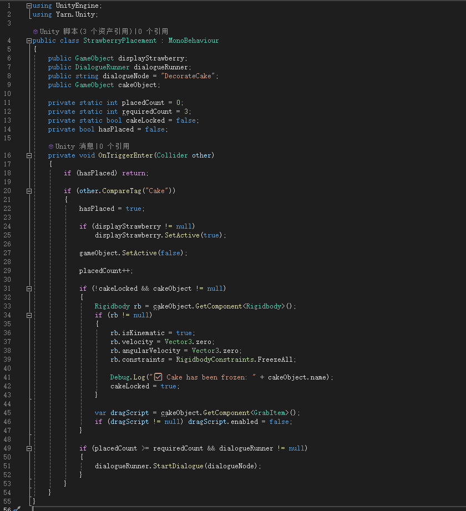Click line number 29 in the margin

[x=7, y=271]
